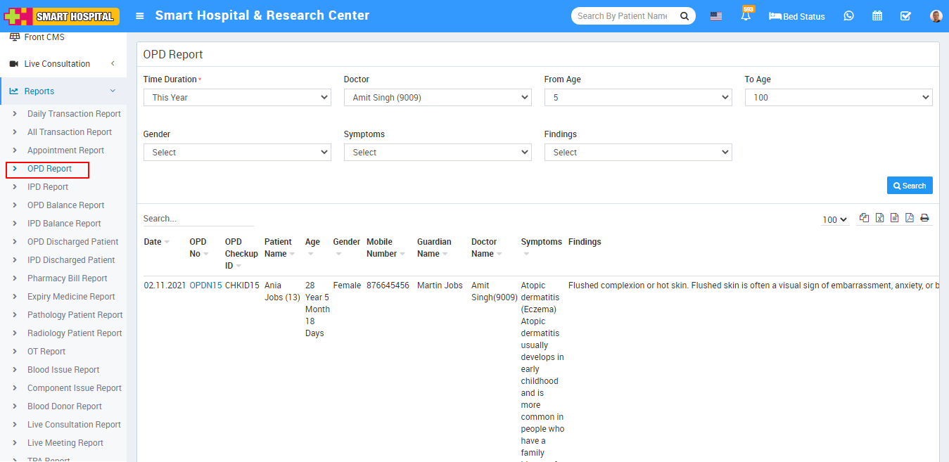
Task: Click the table Search text field
Action: click(x=198, y=219)
